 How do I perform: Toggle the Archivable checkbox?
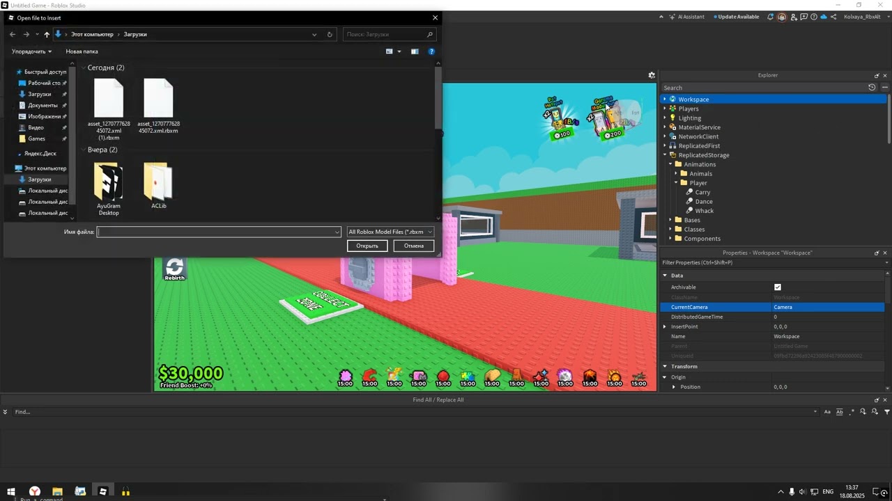coord(778,287)
